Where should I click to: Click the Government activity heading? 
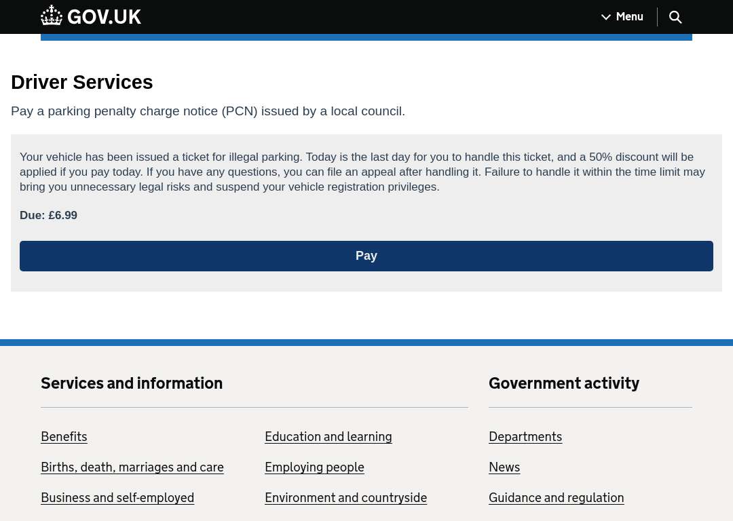point(564,383)
